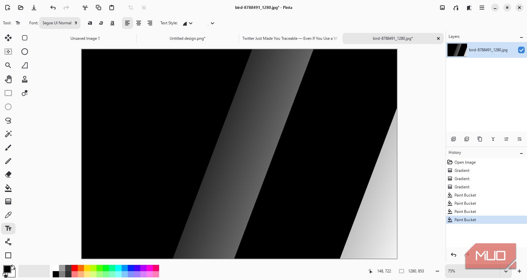Image resolution: width=527 pixels, height=280 pixels.
Task: Toggle visibility of bird-8788491_1280.jpg layer
Action: tap(521, 50)
